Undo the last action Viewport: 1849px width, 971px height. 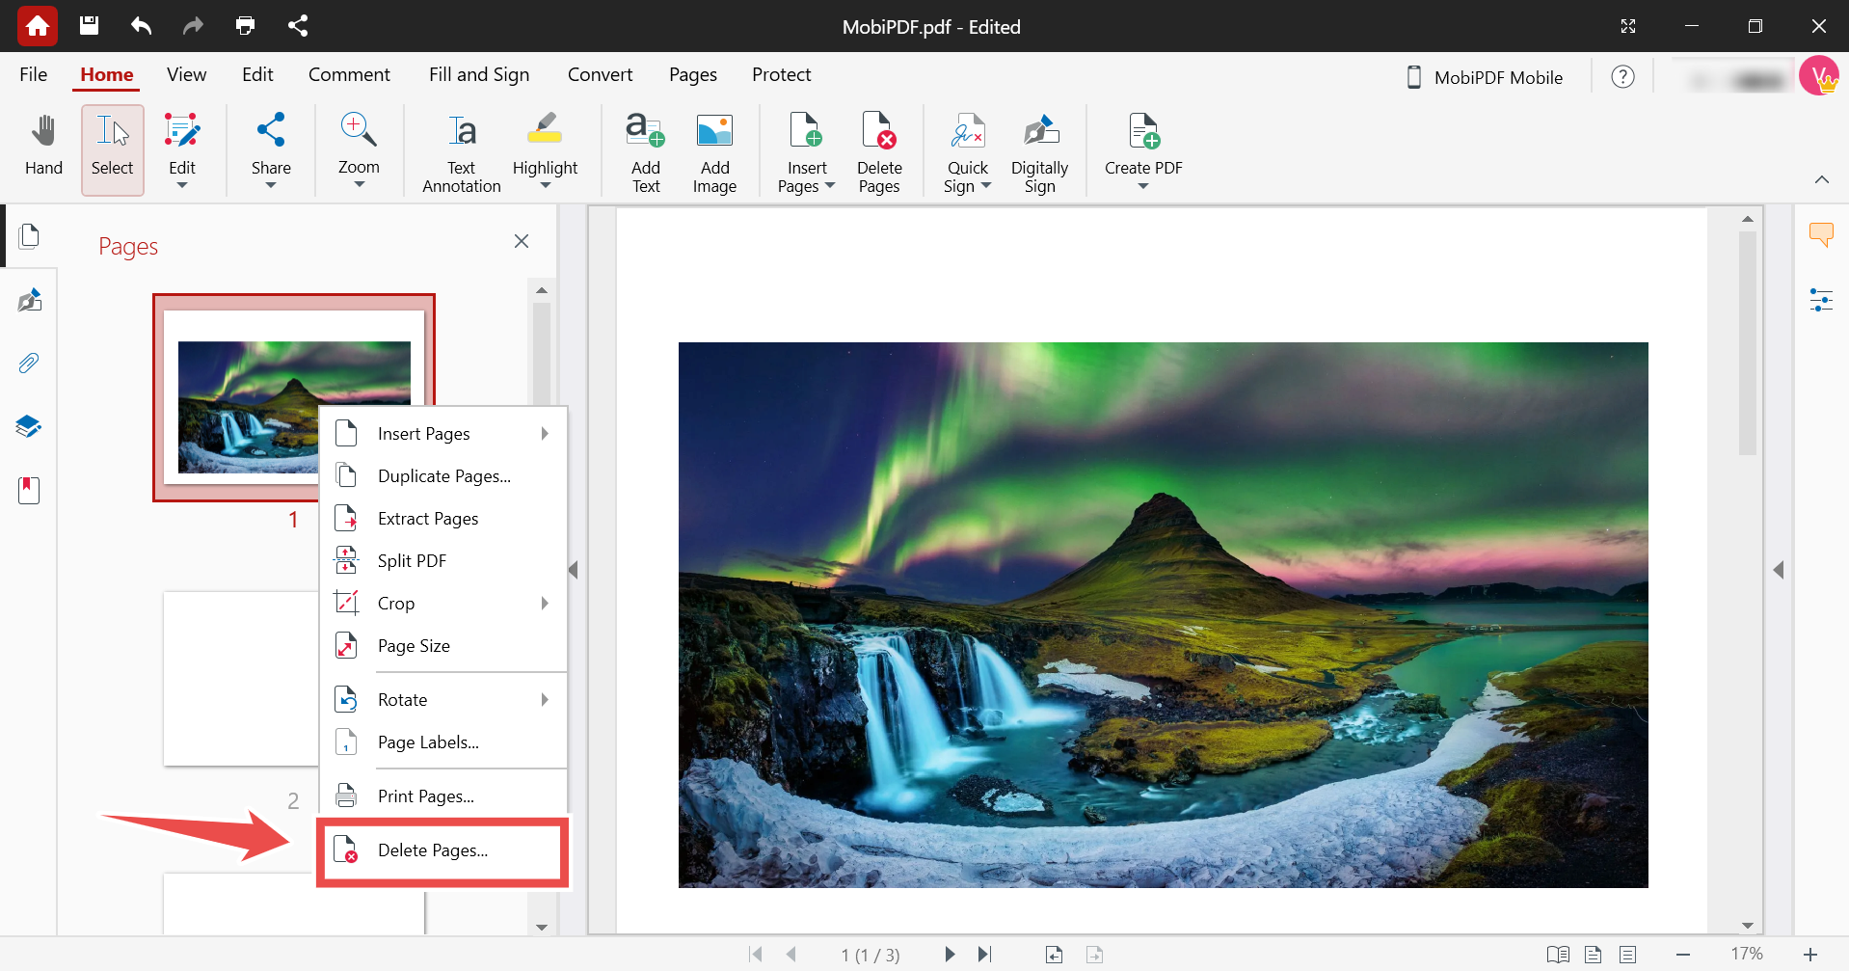141,26
